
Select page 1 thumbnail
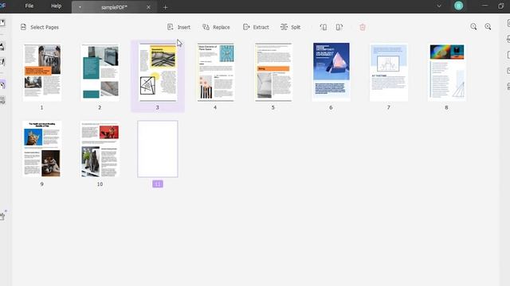tap(42, 72)
